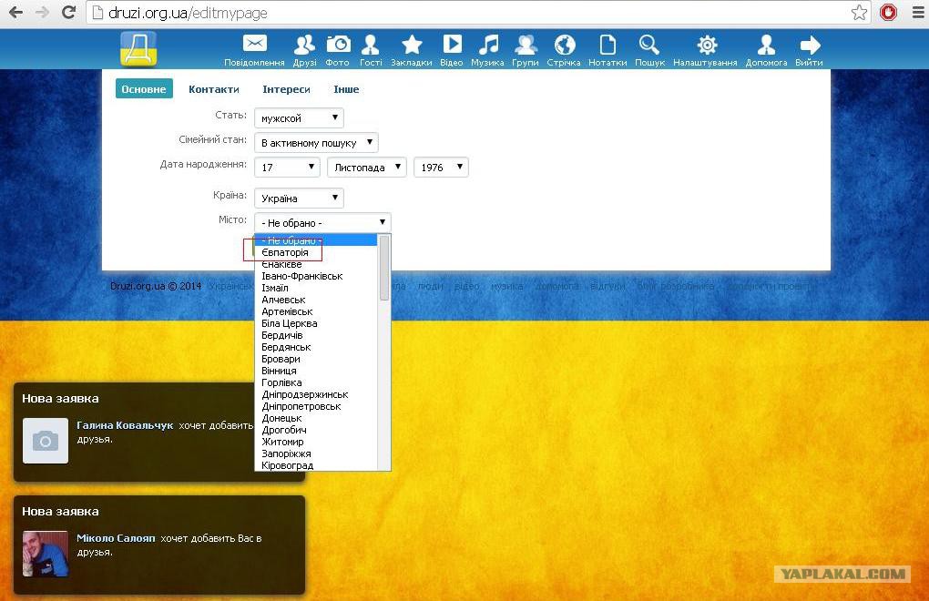The width and height of the screenshot is (929, 601).
Task: Click the city list scrollbar thumb
Action: [x=384, y=268]
